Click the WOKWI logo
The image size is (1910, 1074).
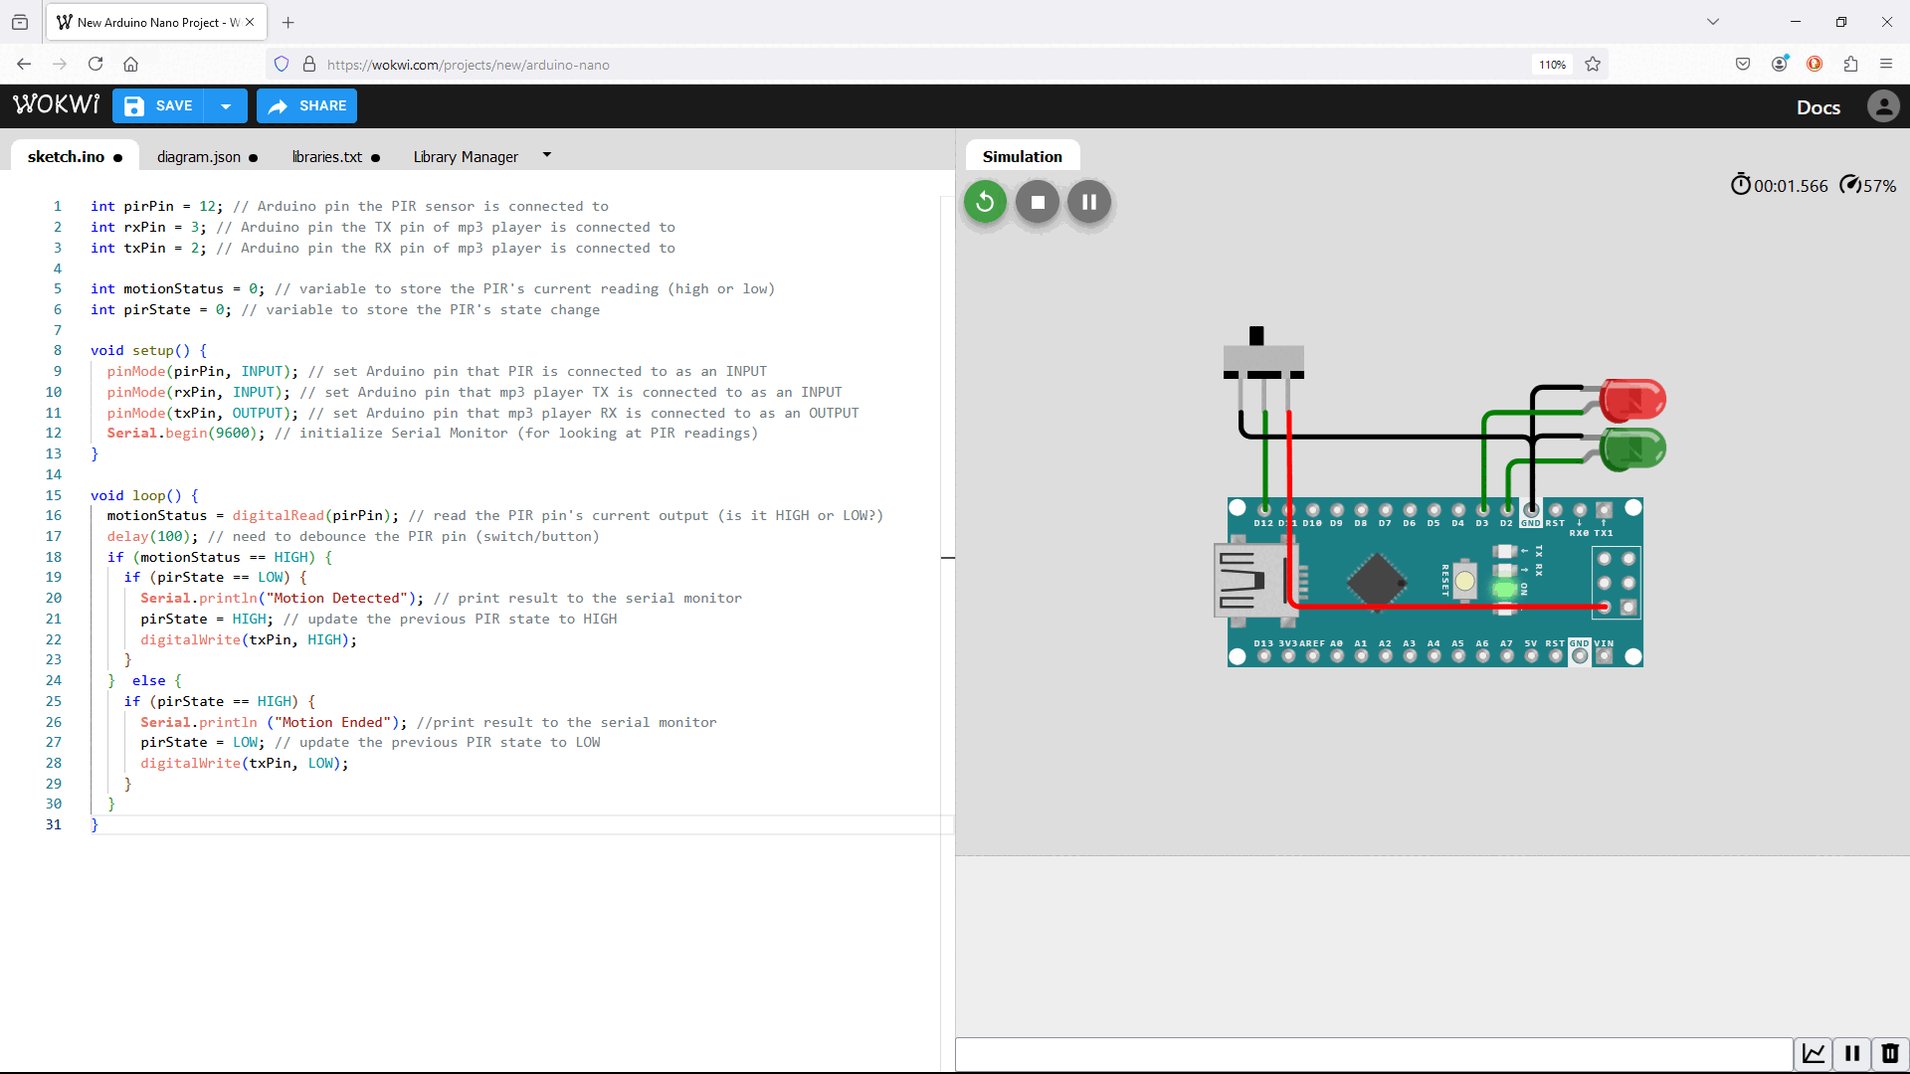click(56, 105)
